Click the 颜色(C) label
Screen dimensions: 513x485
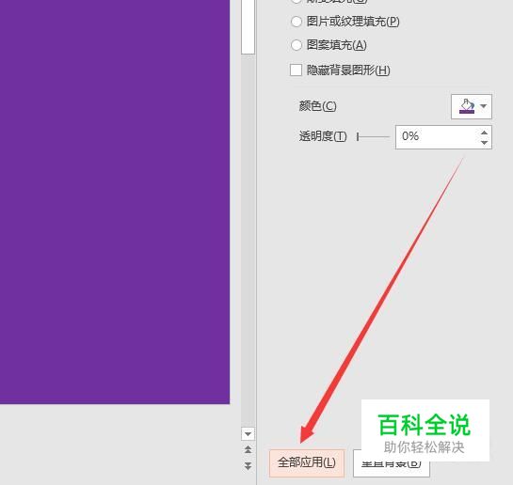(x=317, y=106)
